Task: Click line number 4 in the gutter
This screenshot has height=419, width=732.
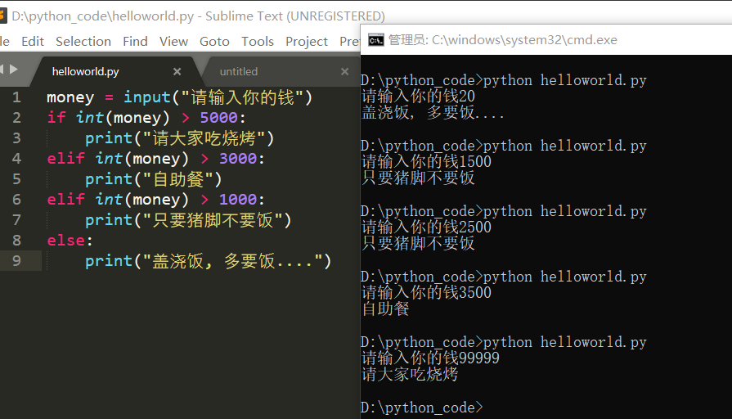Action: pyautogui.click(x=17, y=159)
